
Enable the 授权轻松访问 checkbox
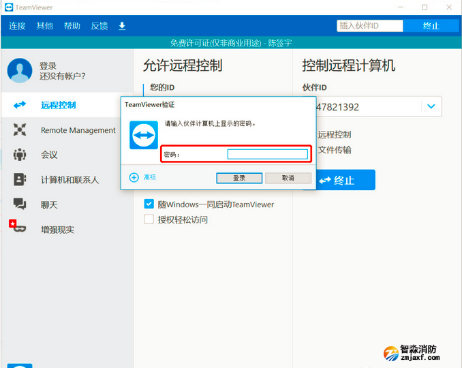(149, 219)
